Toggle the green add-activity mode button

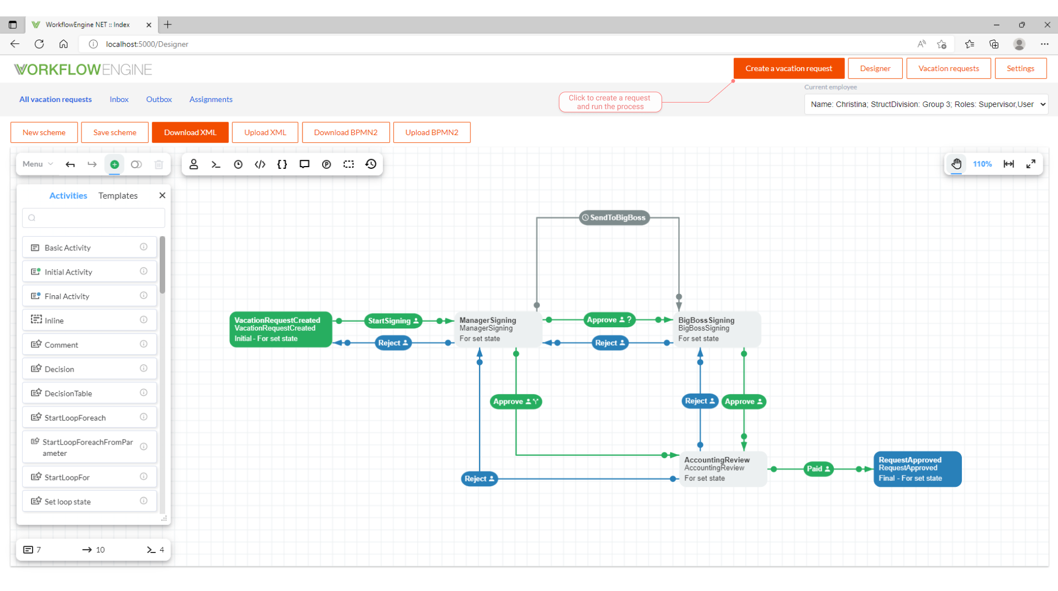coord(114,164)
